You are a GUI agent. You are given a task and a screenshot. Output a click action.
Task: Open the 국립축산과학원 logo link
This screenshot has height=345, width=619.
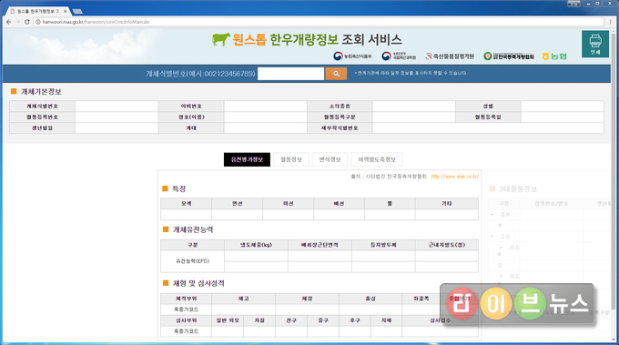pyautogui.click(x=399, y=56)
